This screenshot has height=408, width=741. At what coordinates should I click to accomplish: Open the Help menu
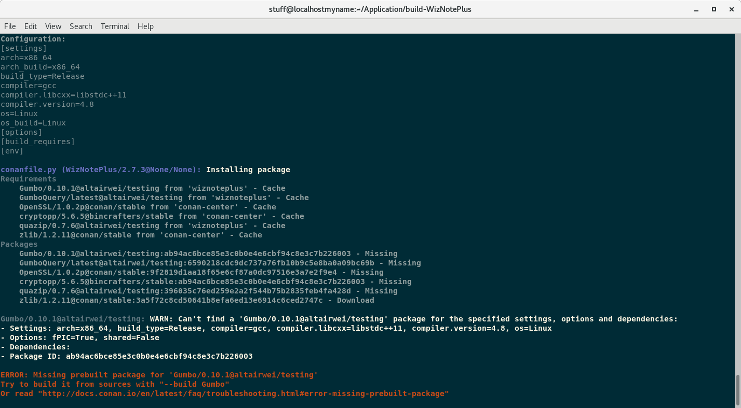point(145,26)
